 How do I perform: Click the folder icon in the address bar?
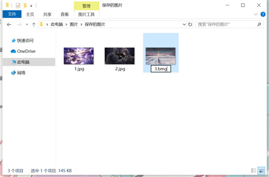[41, 24]
